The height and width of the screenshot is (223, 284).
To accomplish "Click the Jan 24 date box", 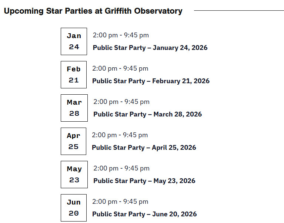I will [74, 41].
